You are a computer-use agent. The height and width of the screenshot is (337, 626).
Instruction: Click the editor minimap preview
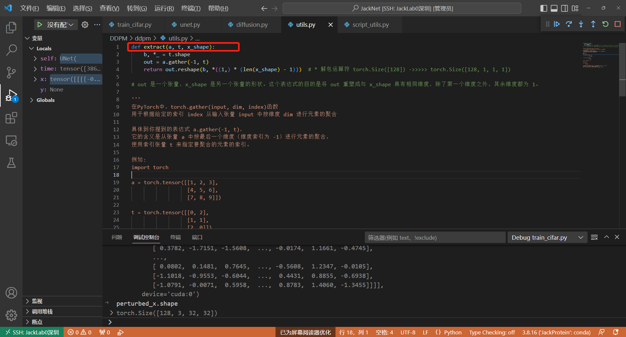click(600, 55)
